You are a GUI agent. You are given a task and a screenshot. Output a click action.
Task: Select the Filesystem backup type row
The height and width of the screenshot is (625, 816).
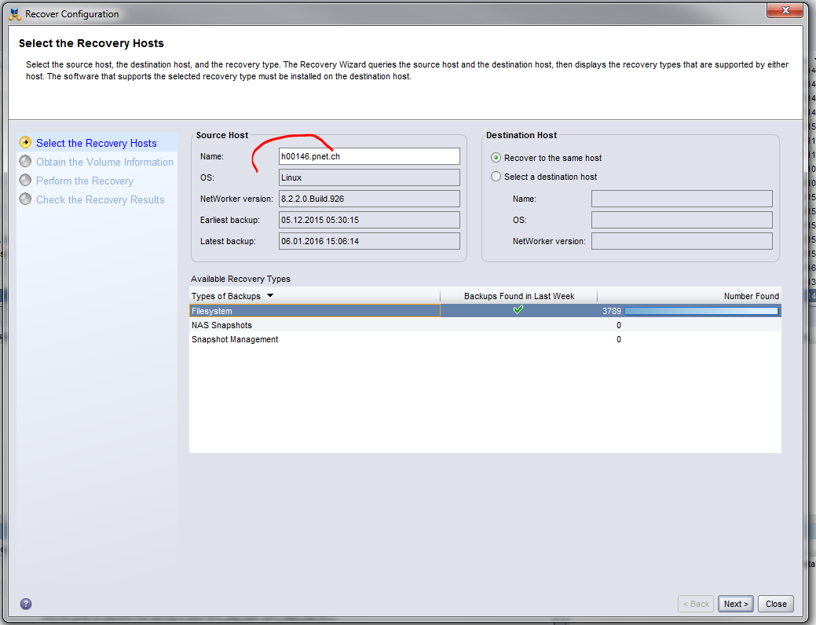485,311
